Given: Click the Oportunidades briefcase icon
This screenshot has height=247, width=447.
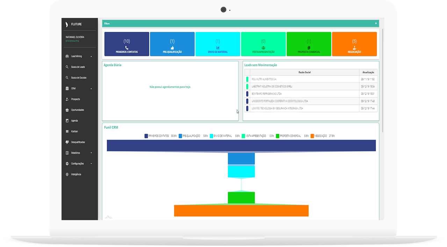Looking at the screenshot, I should (67, 110).
